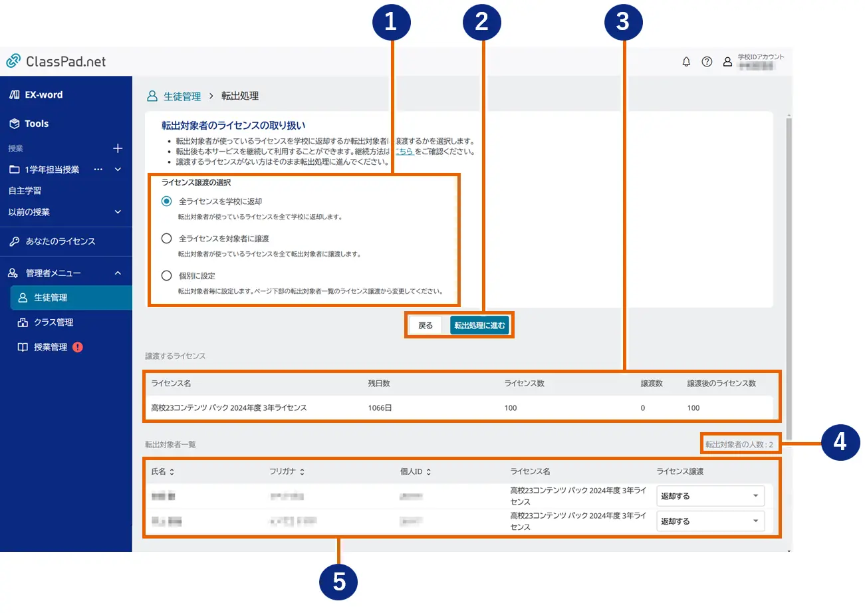The width and height of the screenshot is (865, 613).
Task: Open the first row 返却する dropdown
Action: pos(710,496)
